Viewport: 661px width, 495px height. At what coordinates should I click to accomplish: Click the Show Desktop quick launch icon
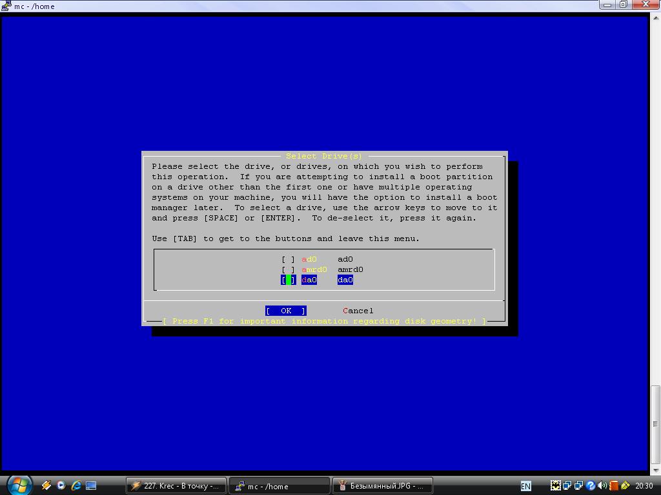(x=91, y=486)
